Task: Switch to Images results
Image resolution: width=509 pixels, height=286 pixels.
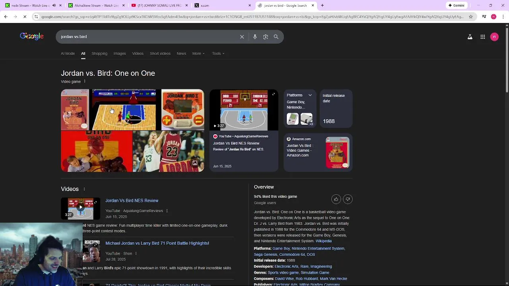Action: (x=120, y=54)
